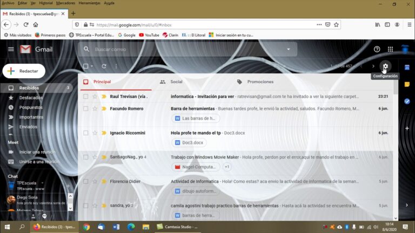Show the +1 more attachments chip
Viewport: 415px width, 233px height.
[x=227, y=167]
